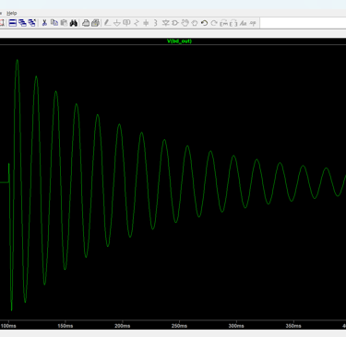The width and height of the screenshot is (346, 337).
Task: Click the disabled Text 'Aa' tool icon
Action: point(244,23)
